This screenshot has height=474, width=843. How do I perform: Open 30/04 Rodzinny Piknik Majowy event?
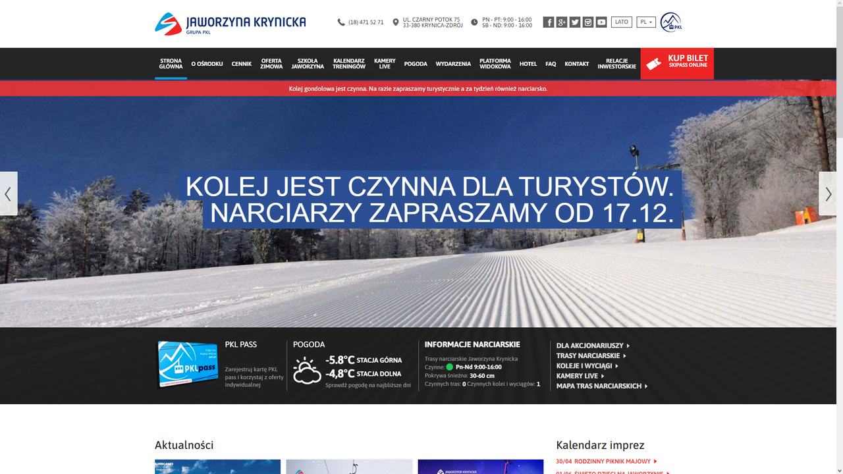point(607,461)
